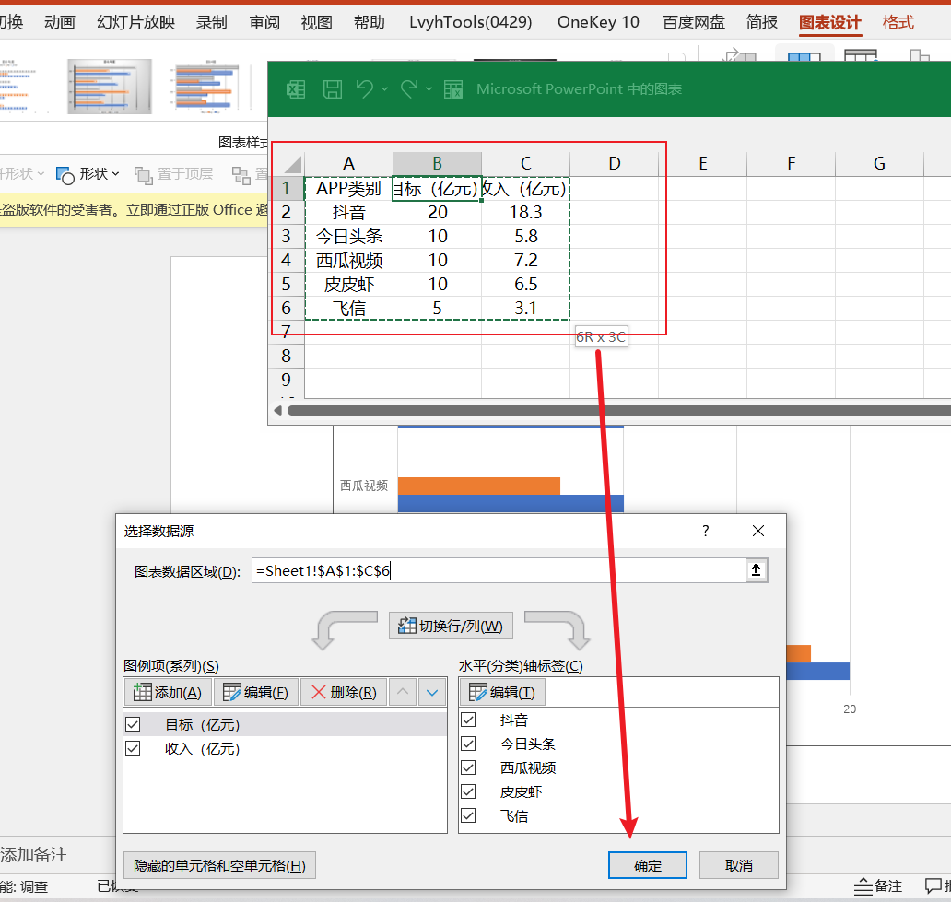Switch to the 百度网盘 tab
951x902 pixels.
point(694,22)
